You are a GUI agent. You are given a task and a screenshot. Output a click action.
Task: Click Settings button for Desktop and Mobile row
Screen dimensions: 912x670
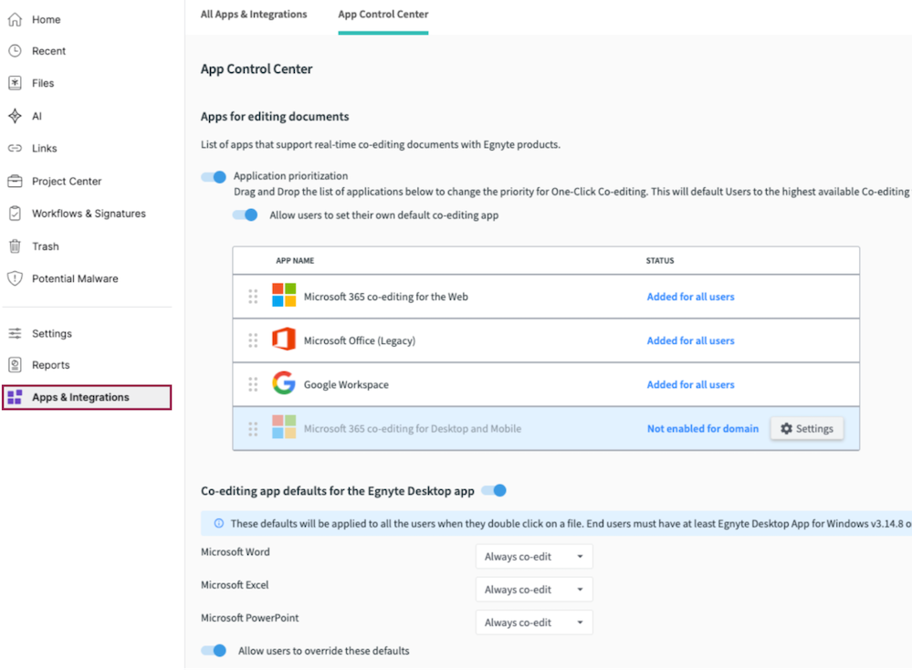[x=807, y=429]
